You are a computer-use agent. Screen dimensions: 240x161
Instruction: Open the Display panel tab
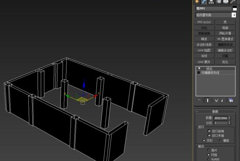point(226,2)
